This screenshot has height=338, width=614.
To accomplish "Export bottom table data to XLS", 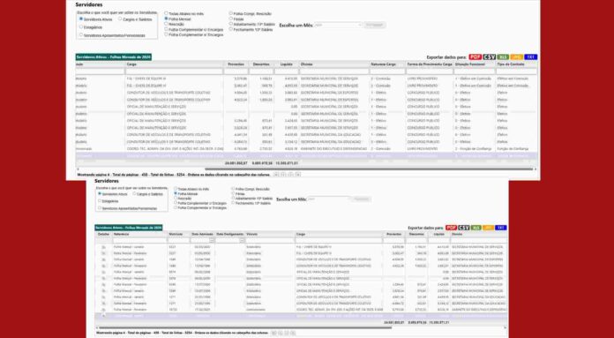I will pos(476,228).
